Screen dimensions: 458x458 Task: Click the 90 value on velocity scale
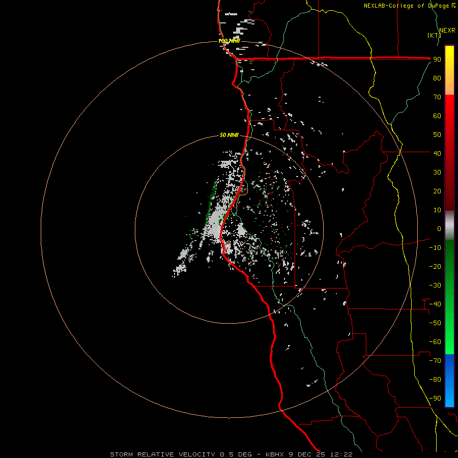tap(437, 60)
